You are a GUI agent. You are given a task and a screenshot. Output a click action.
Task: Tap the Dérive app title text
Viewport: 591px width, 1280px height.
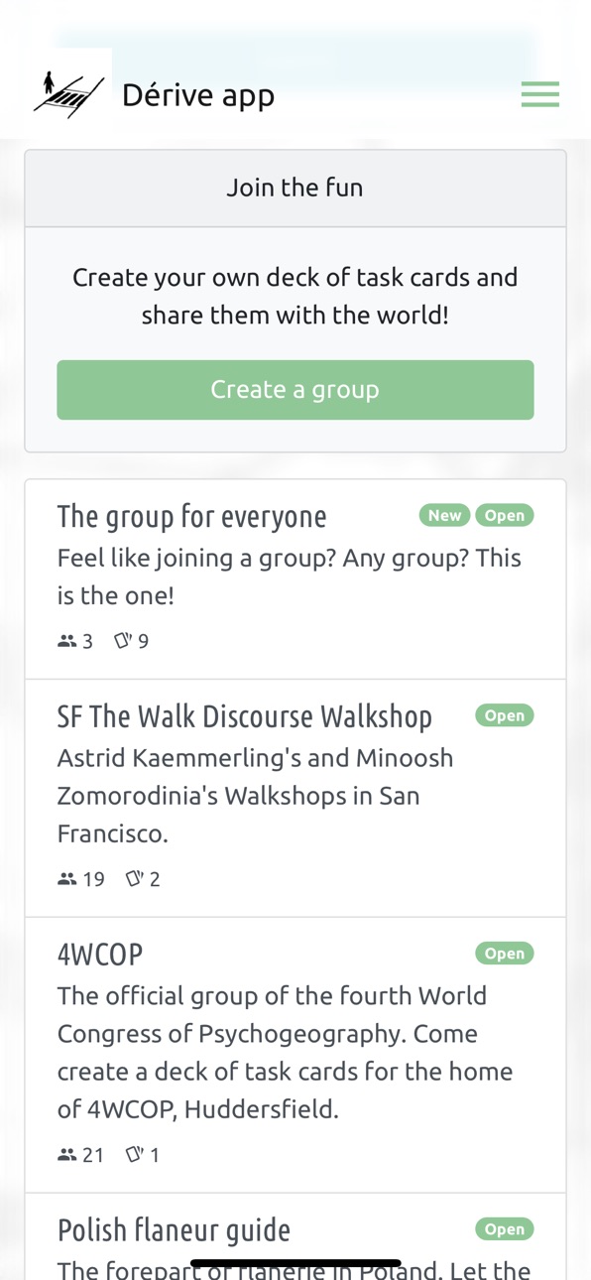coord(198,95)
